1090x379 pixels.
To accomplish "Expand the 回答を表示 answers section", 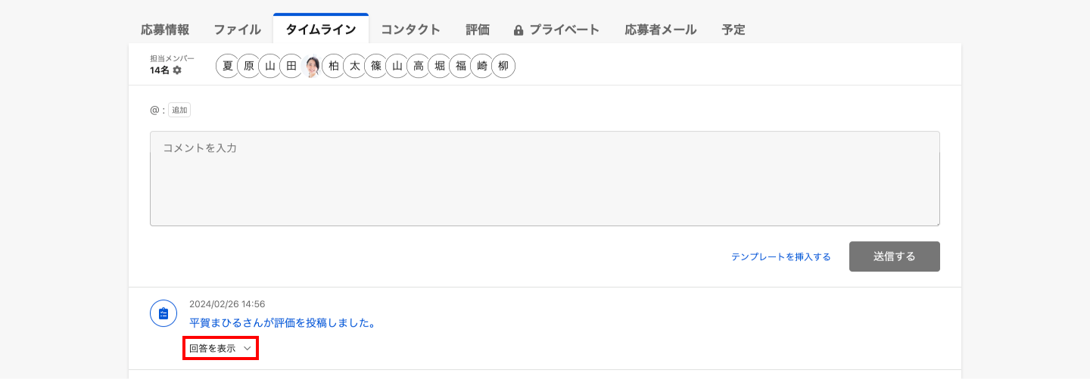I will click(x=220, y=349).
